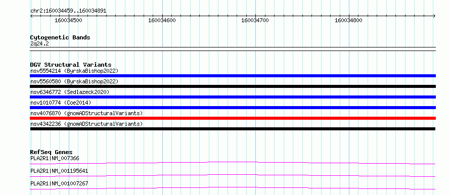The width and height of the screenshot is (450, 195).
Task: Select the magenta line for PLA2R1|NM_001195641
Action: point(233,175)
